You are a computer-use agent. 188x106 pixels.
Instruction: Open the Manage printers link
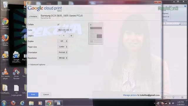pyautogui.click(x=130, y=95)
